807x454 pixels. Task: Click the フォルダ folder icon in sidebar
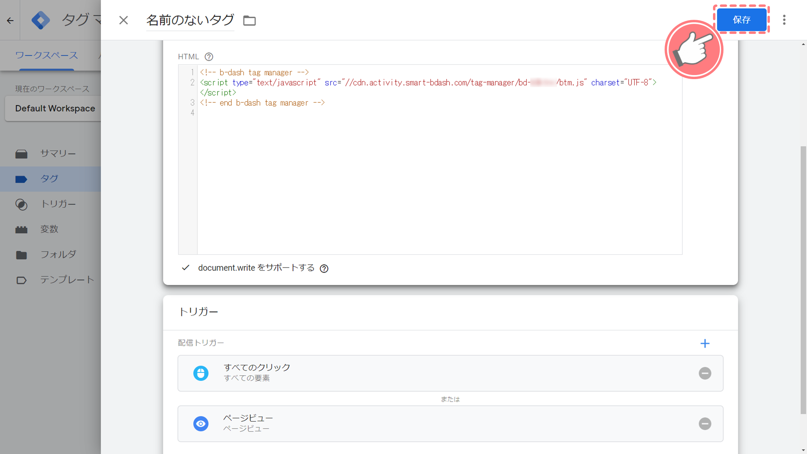point(21,255)
